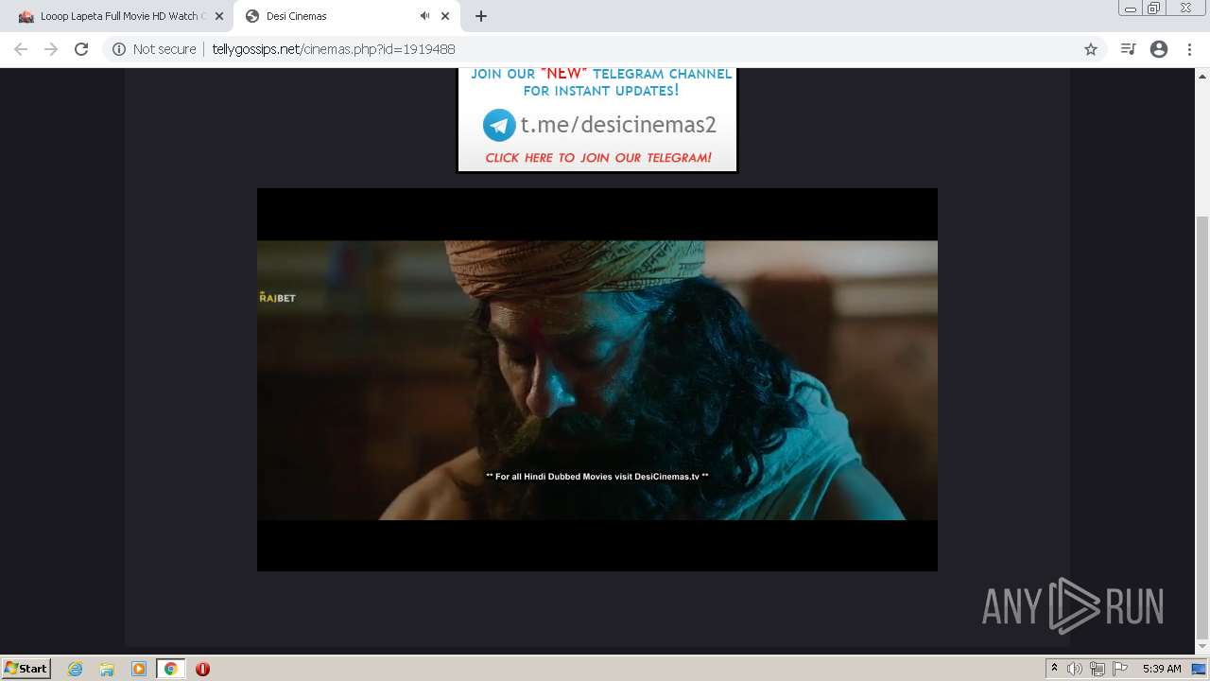This screenshot has height=681, width=1210.
Task: Click the 5:39 AM clock
Action: pos(1162,669)
